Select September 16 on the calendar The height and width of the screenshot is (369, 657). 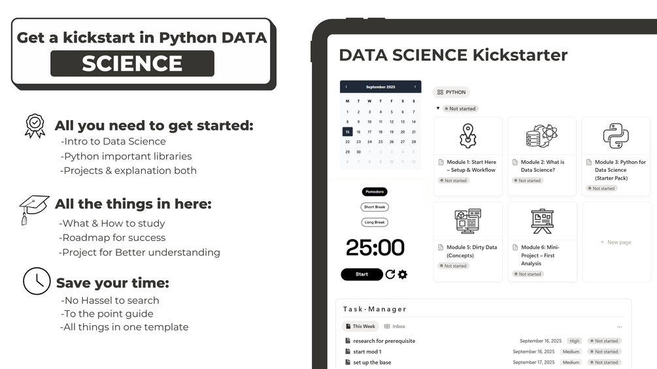coord(358,132)
